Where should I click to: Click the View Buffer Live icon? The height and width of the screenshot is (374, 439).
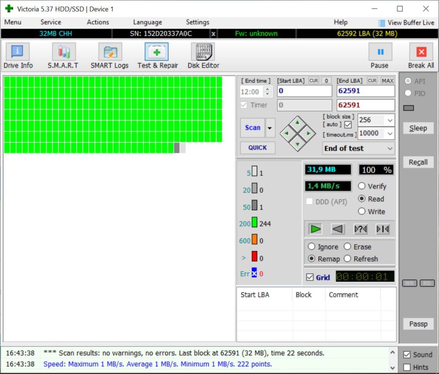[x=381, y=23]
